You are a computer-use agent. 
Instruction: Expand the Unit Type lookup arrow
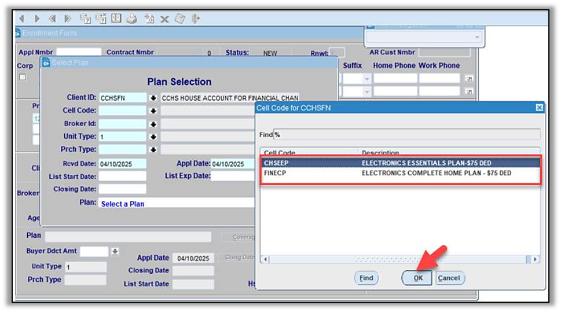[153, 137]
